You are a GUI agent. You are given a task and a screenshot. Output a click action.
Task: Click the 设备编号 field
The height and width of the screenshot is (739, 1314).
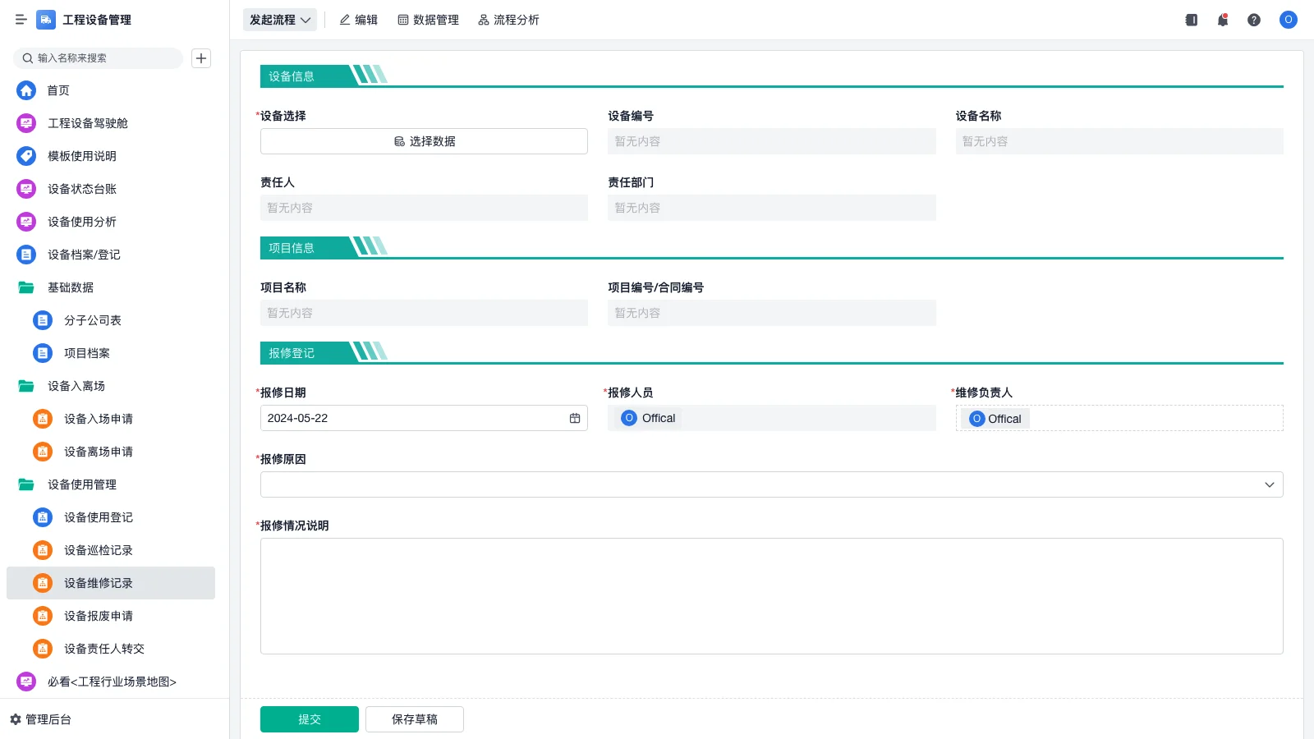click(x=771, y=141)
